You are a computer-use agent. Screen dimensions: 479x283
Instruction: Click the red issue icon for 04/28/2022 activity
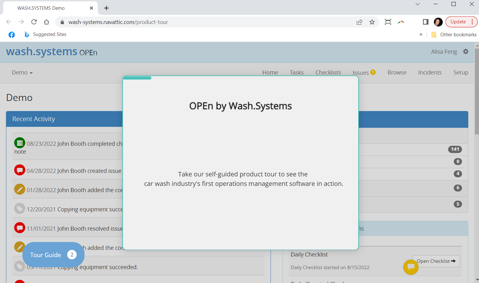(20, 170)
